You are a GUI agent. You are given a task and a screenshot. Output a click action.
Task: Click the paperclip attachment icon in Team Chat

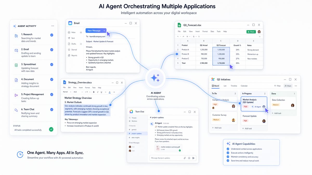[185, 158]
